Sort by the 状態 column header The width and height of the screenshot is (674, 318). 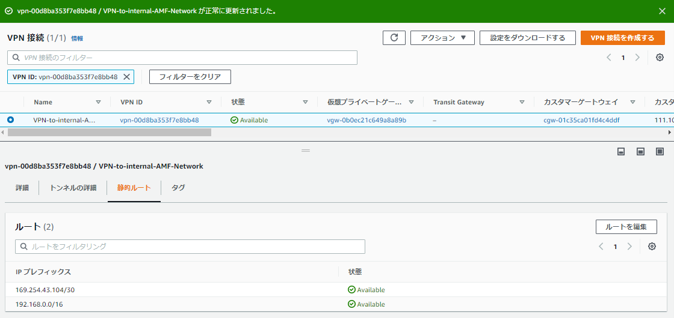[238, 102]
